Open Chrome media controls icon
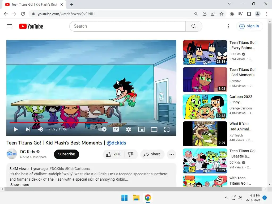 pos(240,14)
